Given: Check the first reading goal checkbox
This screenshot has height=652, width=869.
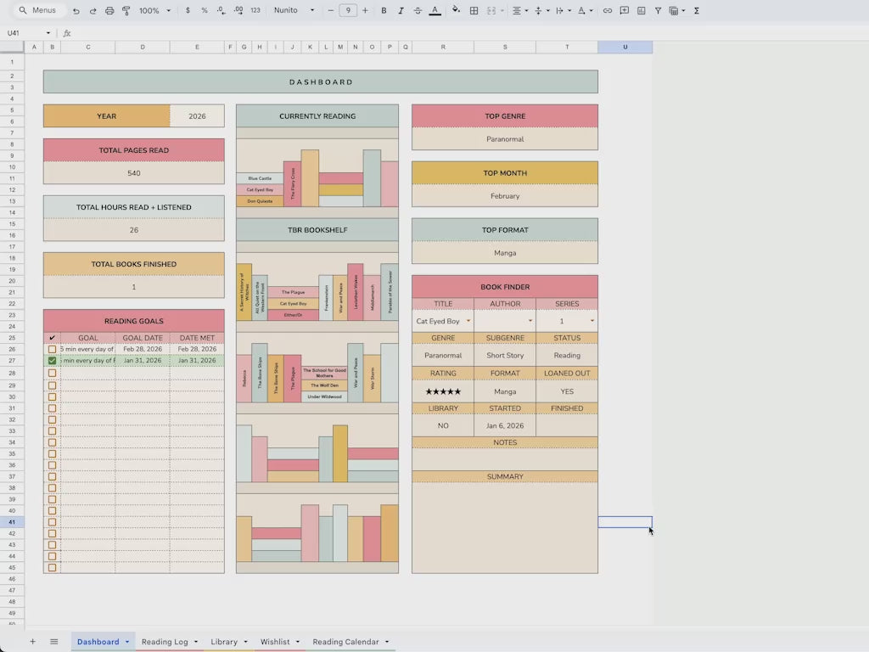Looking at the screenshot, I should click(52, 349).
